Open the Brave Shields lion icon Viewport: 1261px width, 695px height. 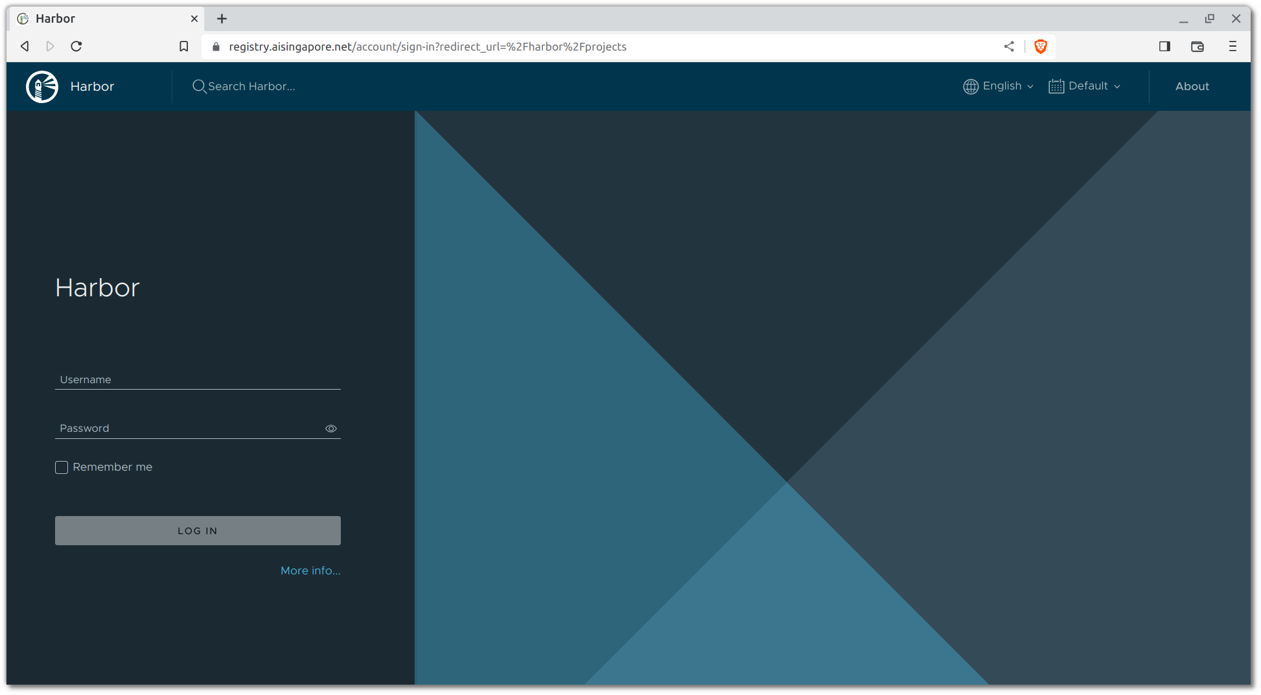tap(1040, 46)
